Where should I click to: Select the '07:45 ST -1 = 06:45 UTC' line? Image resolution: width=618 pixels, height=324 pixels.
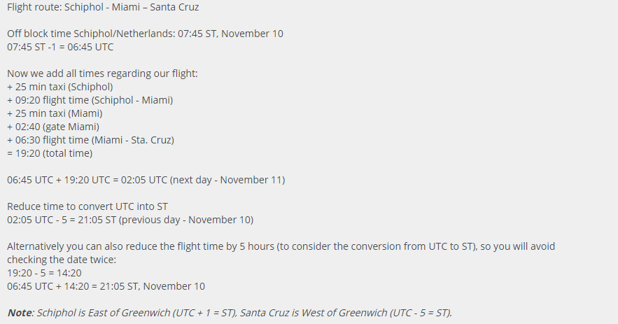click(x=60, y=47)
